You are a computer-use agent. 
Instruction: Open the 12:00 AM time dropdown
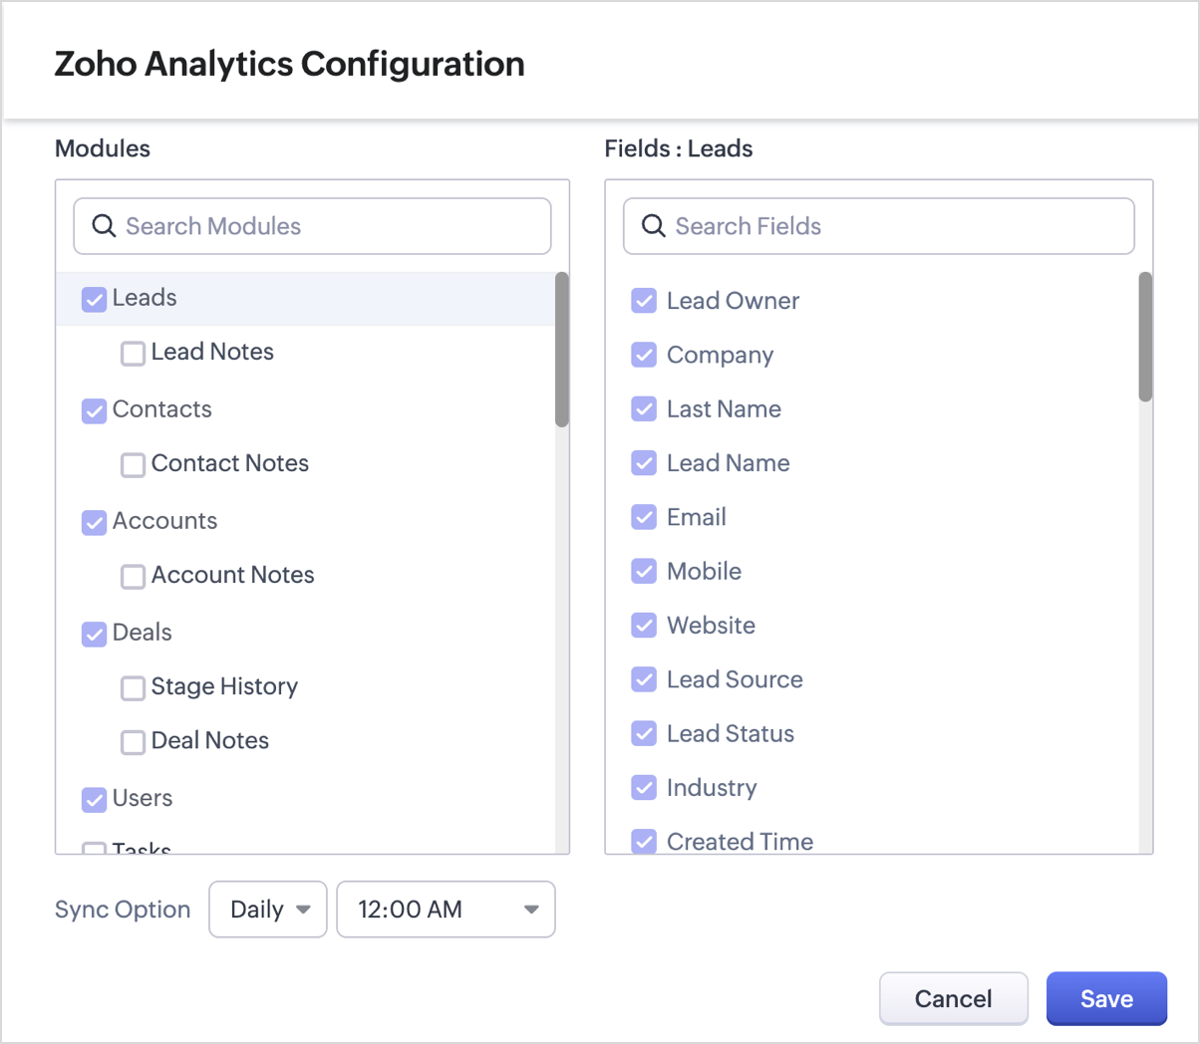[x=446, y=910]
